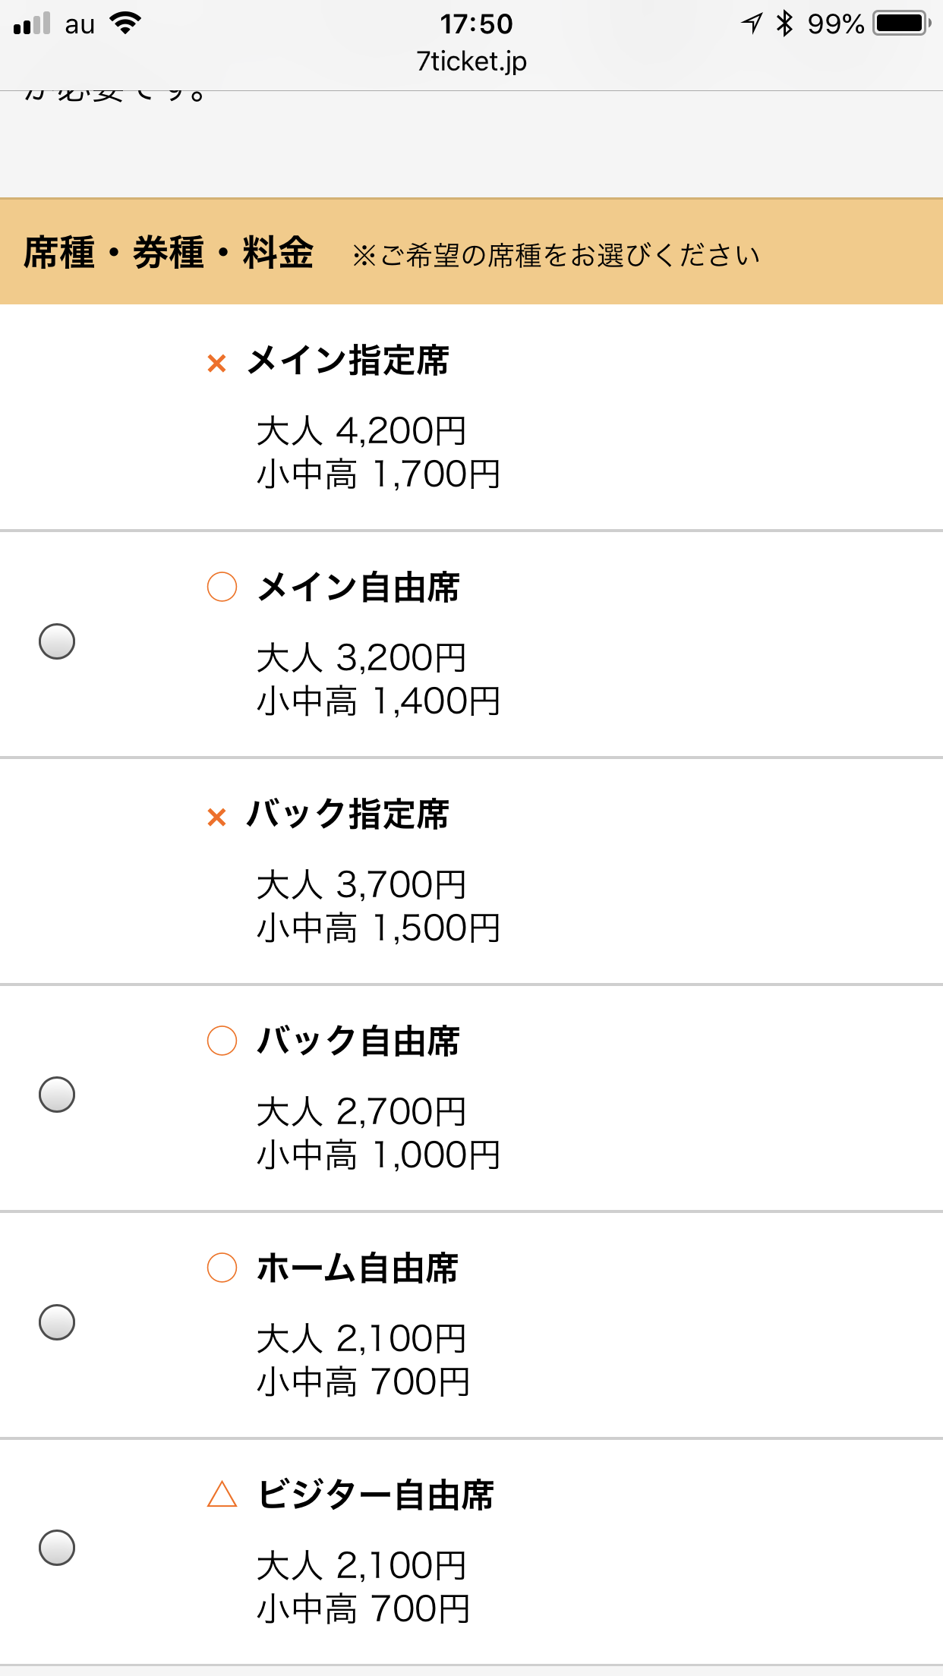This screenshot has height=1676, width=943.
Task: Tap the orange triangle icon for ビジター自由席
Action: [x=222, y=1495]
